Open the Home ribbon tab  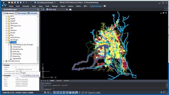(11, 6)
